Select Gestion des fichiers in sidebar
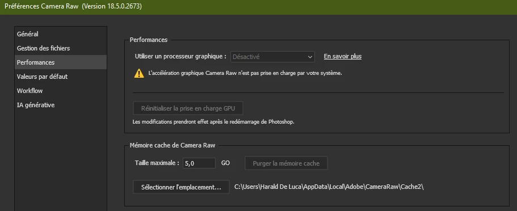 [61, 48]
